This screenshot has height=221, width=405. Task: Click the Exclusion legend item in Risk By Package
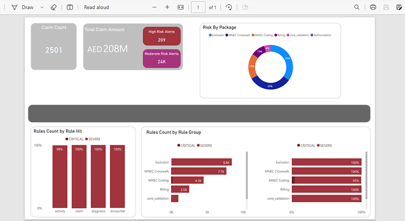[216, 35]
